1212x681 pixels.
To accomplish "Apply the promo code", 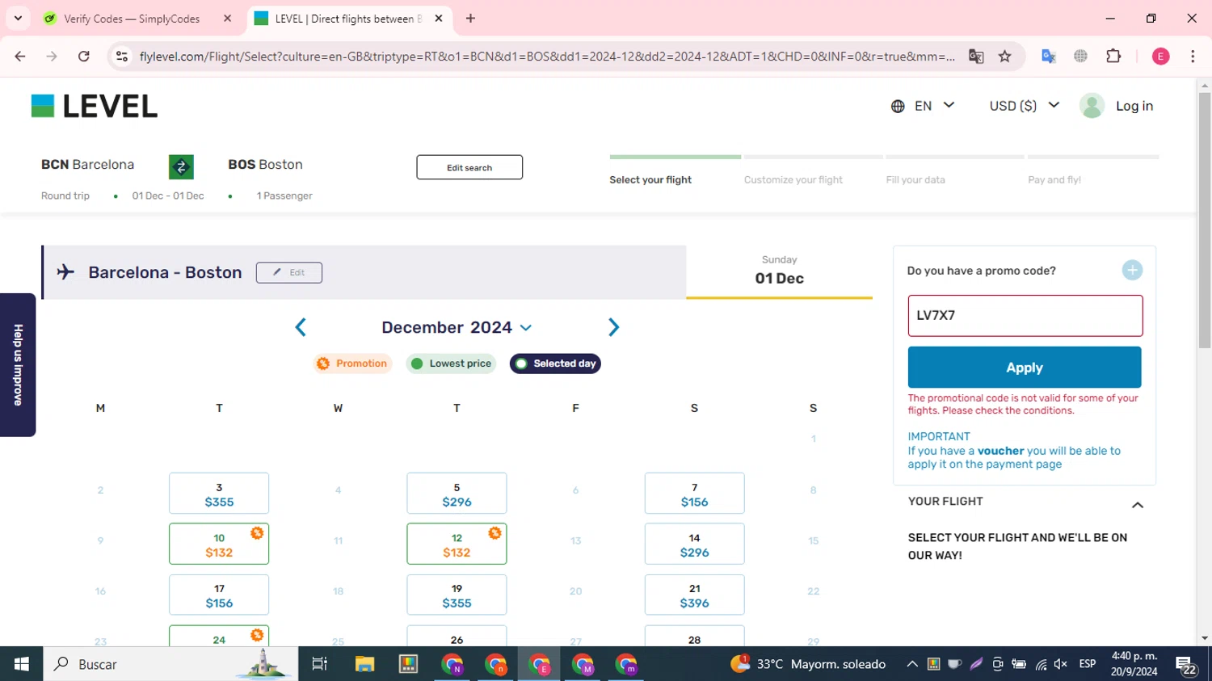I will click(x=1025, y=368).
